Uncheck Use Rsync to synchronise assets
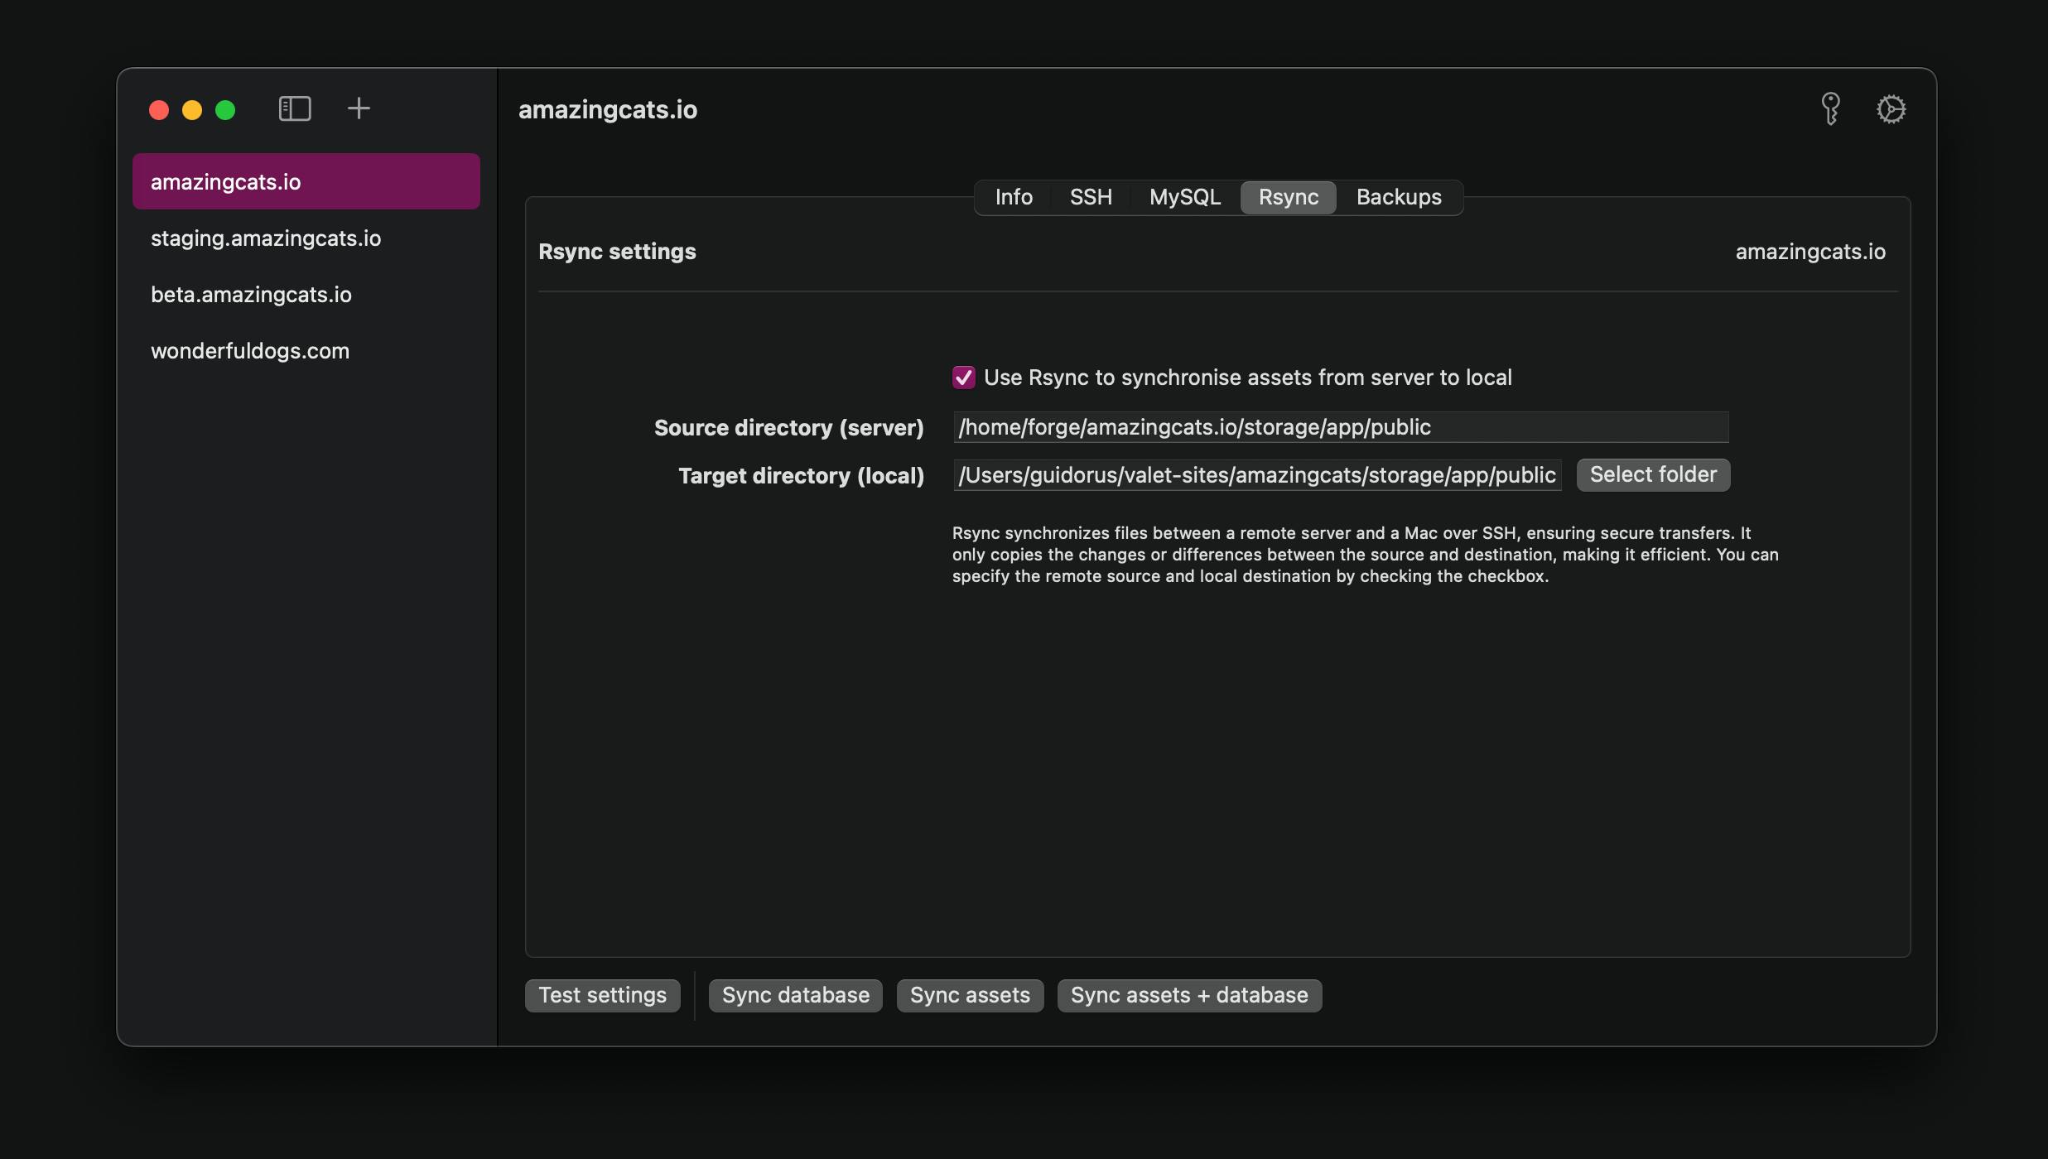This screenshot has height=1159, width=2048. pyautogui.click(x=963, y=378)
